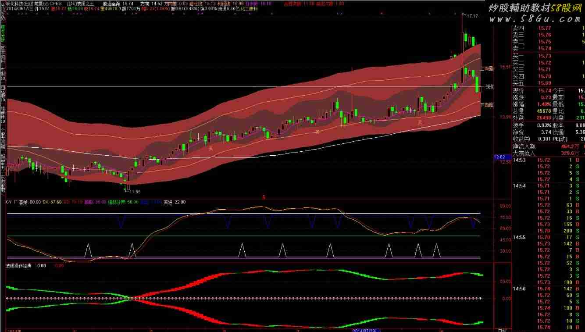
Task: Click the 净流入额 label
Action: tap(524, 146)
